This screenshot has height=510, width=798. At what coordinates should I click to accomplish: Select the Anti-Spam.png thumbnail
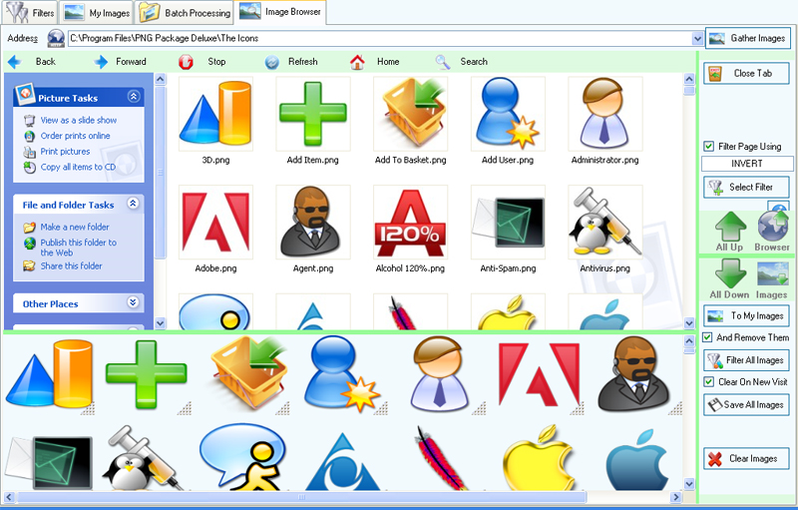508,223
